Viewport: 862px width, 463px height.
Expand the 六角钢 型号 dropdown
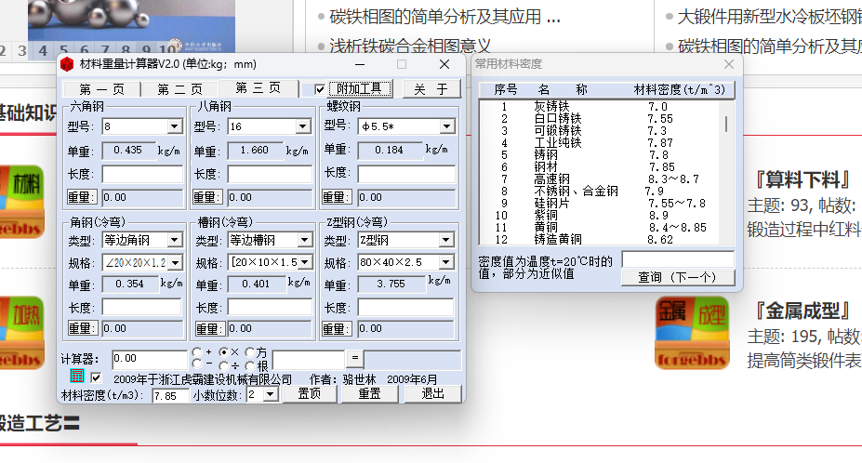[x=175, y=126]
